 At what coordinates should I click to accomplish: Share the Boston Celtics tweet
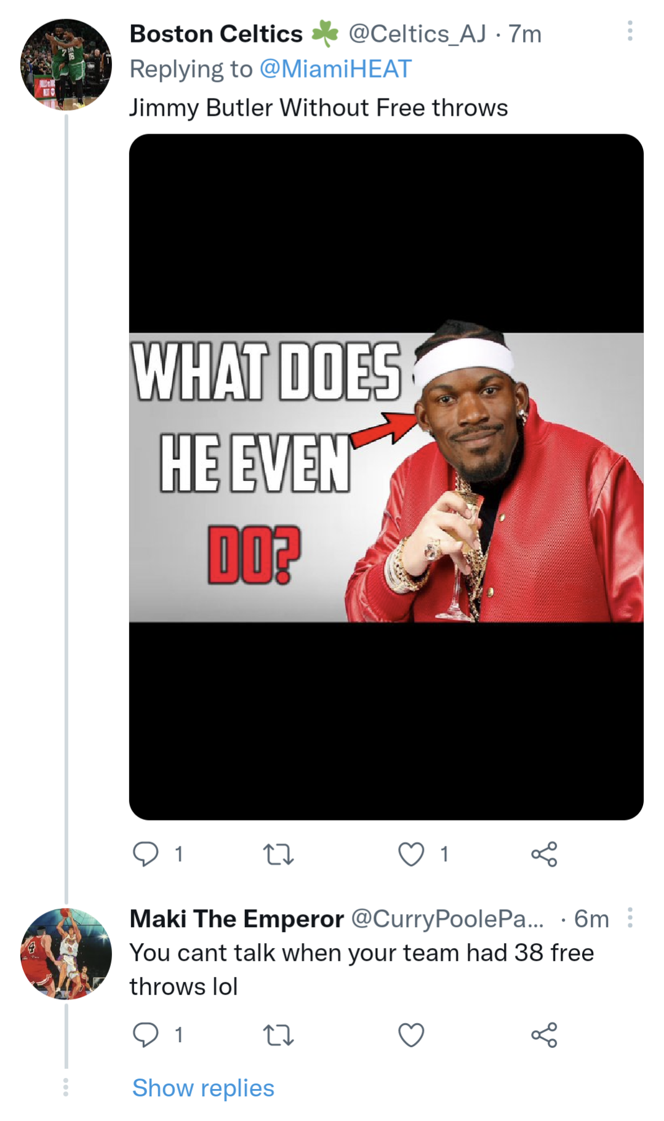click(x=544, y=854)
